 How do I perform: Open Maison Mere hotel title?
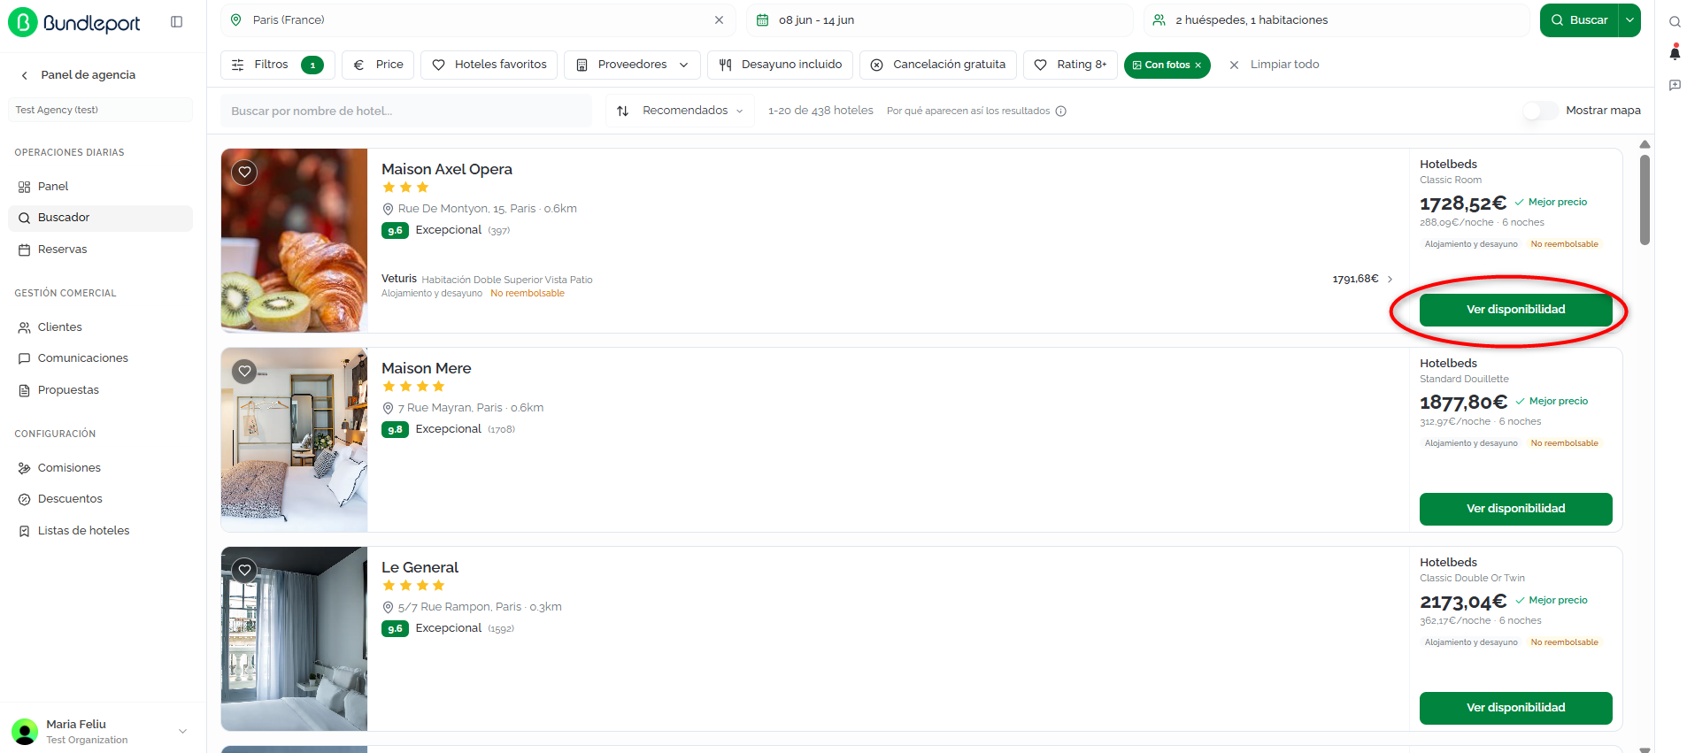tap(427, 368)
